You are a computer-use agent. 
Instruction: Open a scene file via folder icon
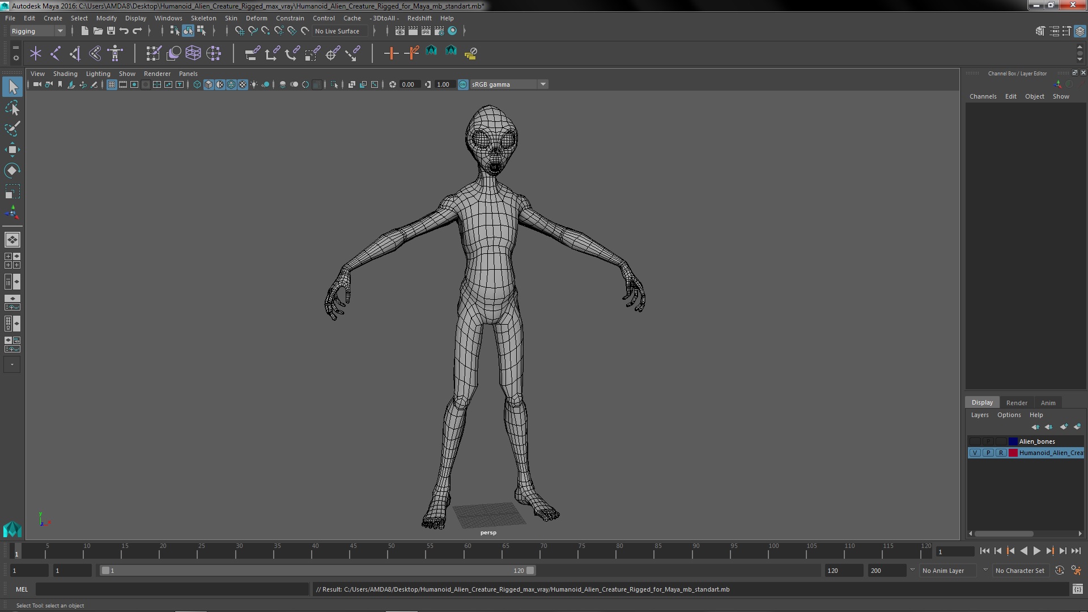point(98,31)
